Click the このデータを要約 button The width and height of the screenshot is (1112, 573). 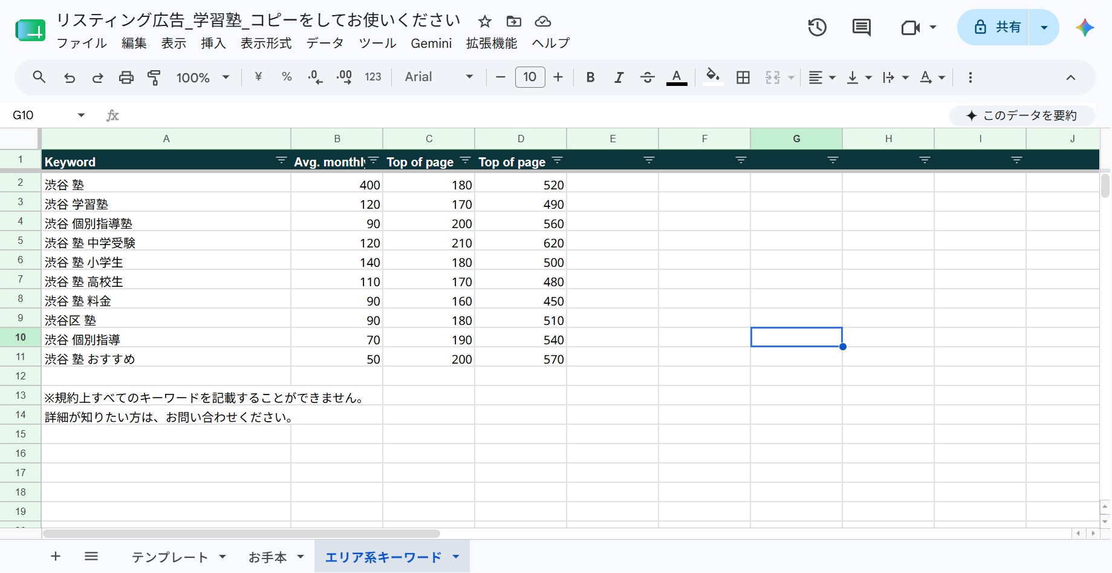point(1022,115)
